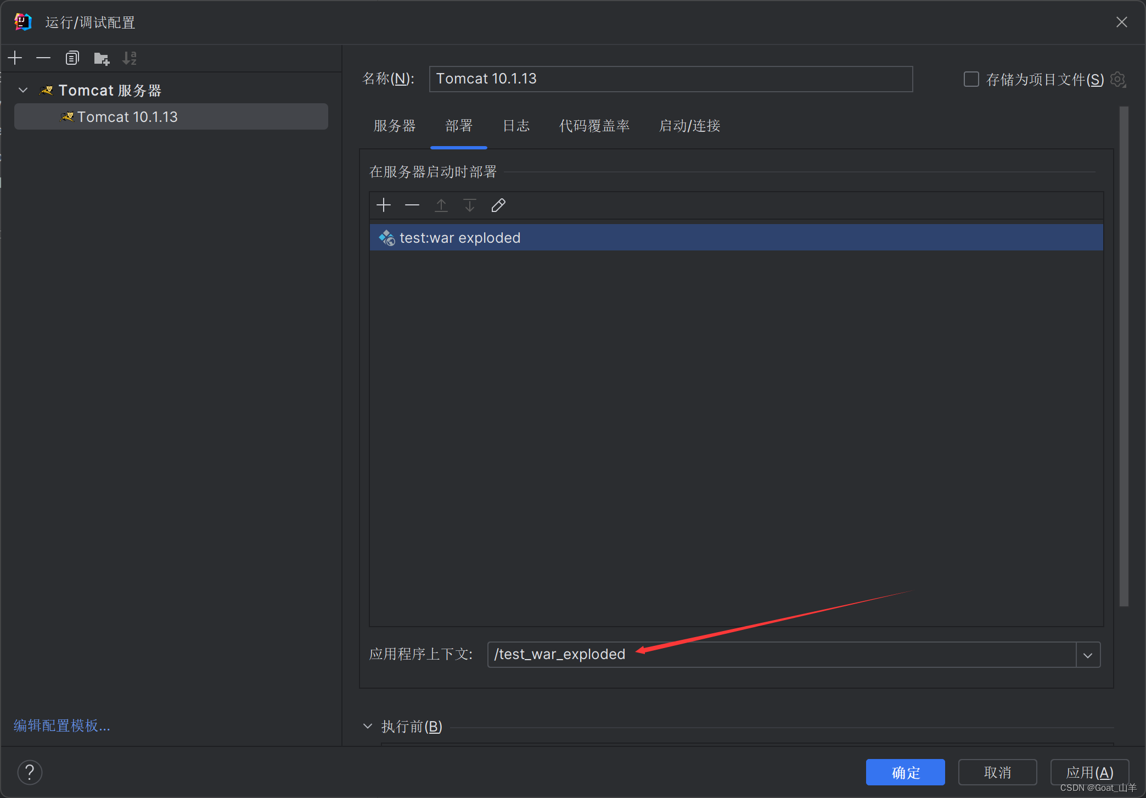Open settings gear next to store as project file
The image size is (1146, 798).
tap(1117, 80)
